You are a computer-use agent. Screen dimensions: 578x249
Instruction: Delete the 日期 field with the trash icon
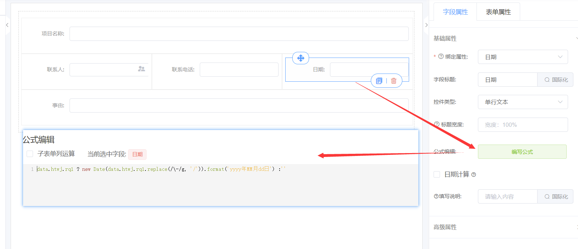[x=393, y=81]
